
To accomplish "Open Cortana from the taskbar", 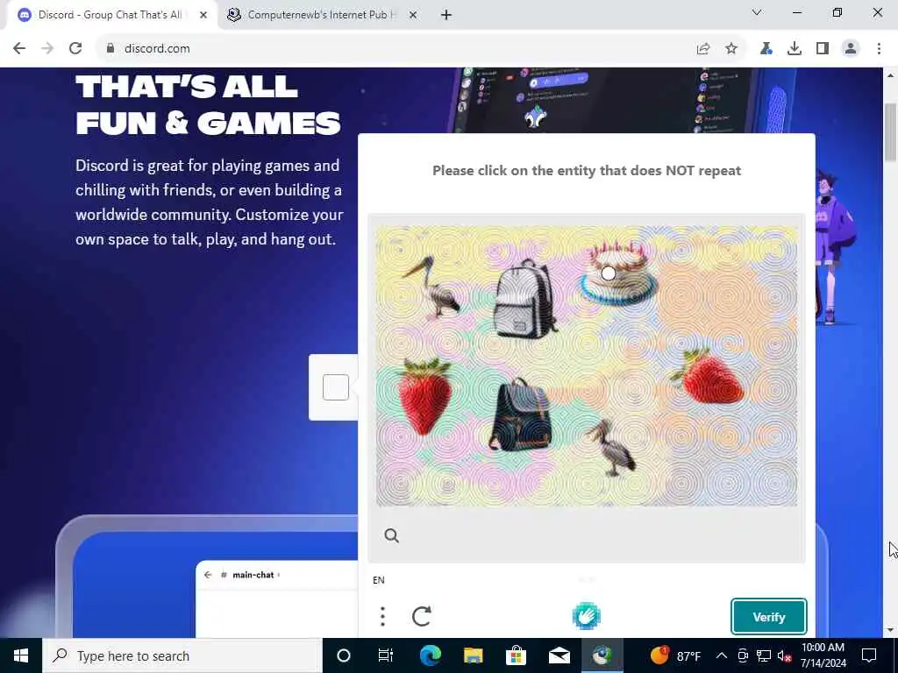I will pos(343,655).
